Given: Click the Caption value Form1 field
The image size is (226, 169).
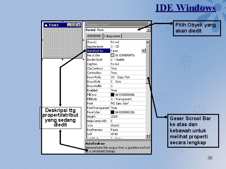Looking at the screenshot, I should pos(128,64).
